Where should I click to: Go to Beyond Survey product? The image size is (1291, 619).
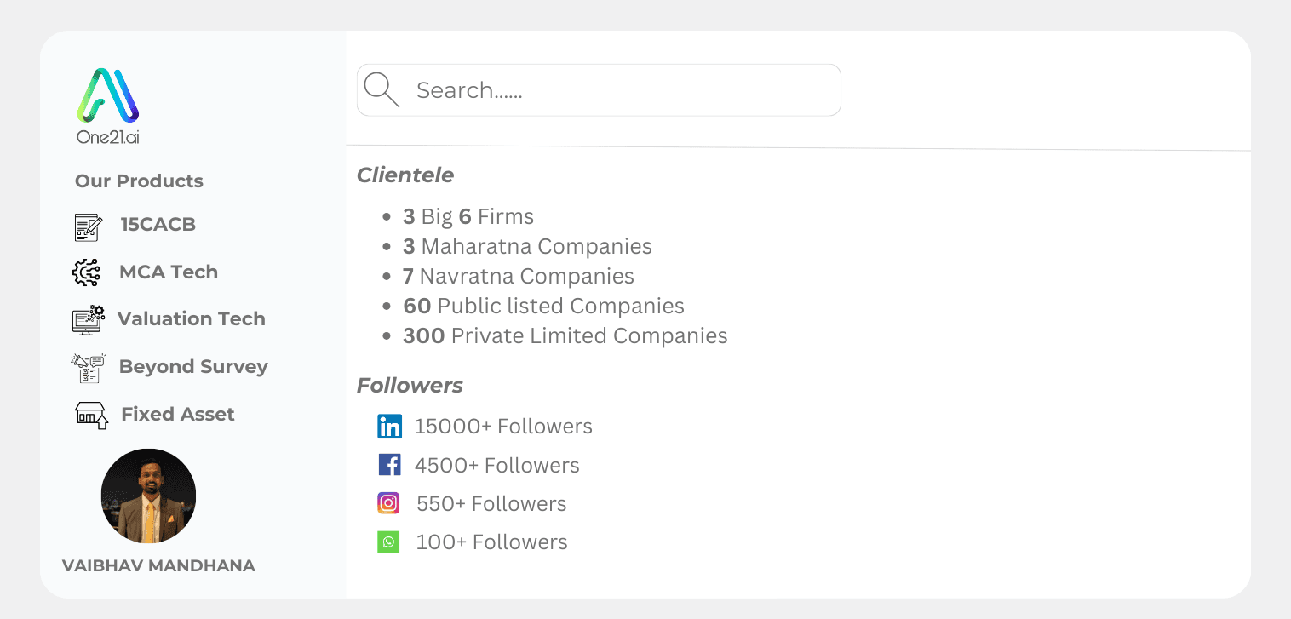click(193, 367)
